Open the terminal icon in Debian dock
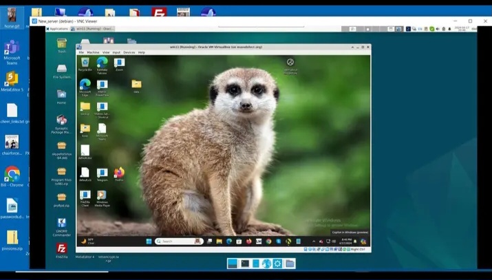Viewport: 492px width, 280px height. [244, 263]
